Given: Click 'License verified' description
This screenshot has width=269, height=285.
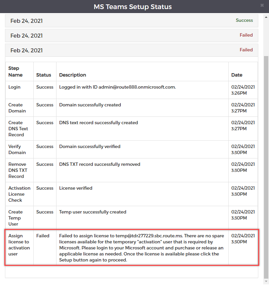Looking at the screenshot, I should [x=76, y=188].
